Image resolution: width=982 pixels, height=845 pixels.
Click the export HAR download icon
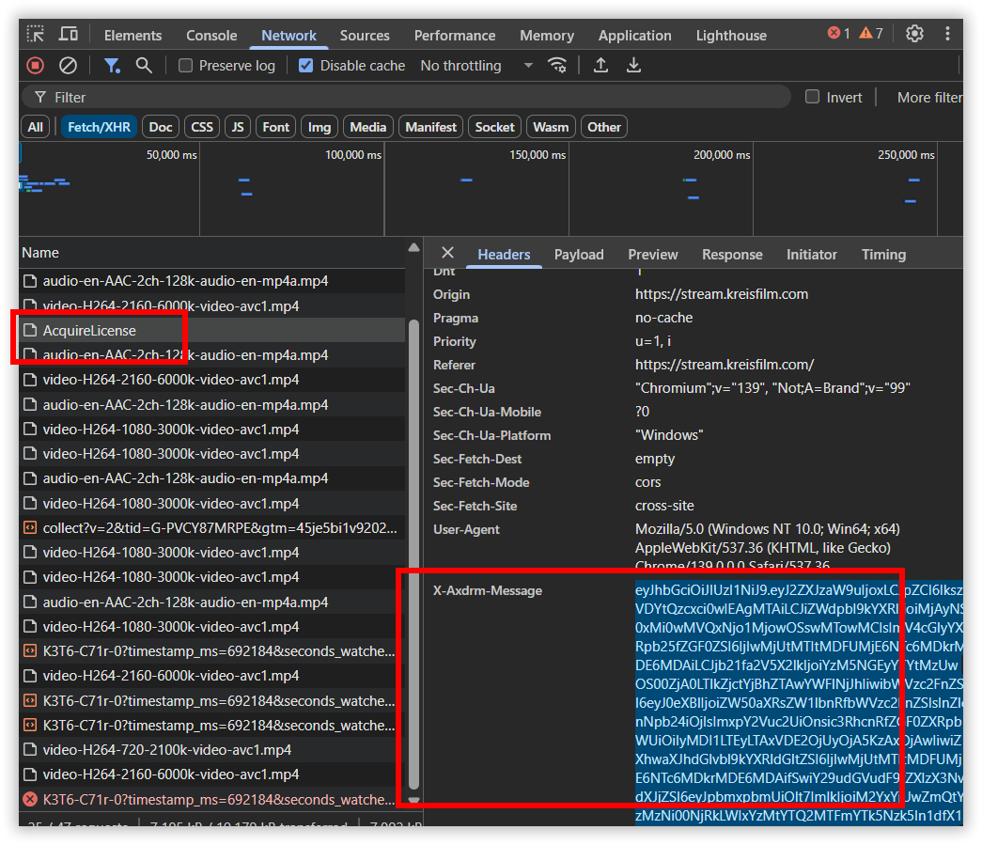point(634,66)
